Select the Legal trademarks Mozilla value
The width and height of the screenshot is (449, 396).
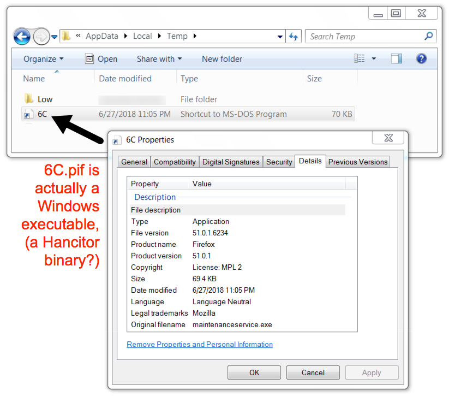coord(204,313)
